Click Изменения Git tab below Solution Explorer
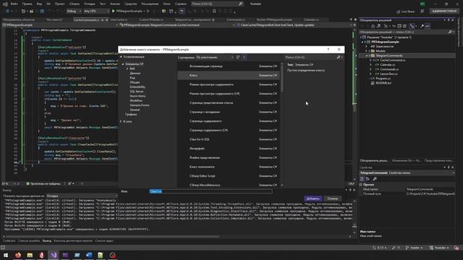The width and height of the screenshot is (463, 260). pyautogui.click(x=407, y=160)
